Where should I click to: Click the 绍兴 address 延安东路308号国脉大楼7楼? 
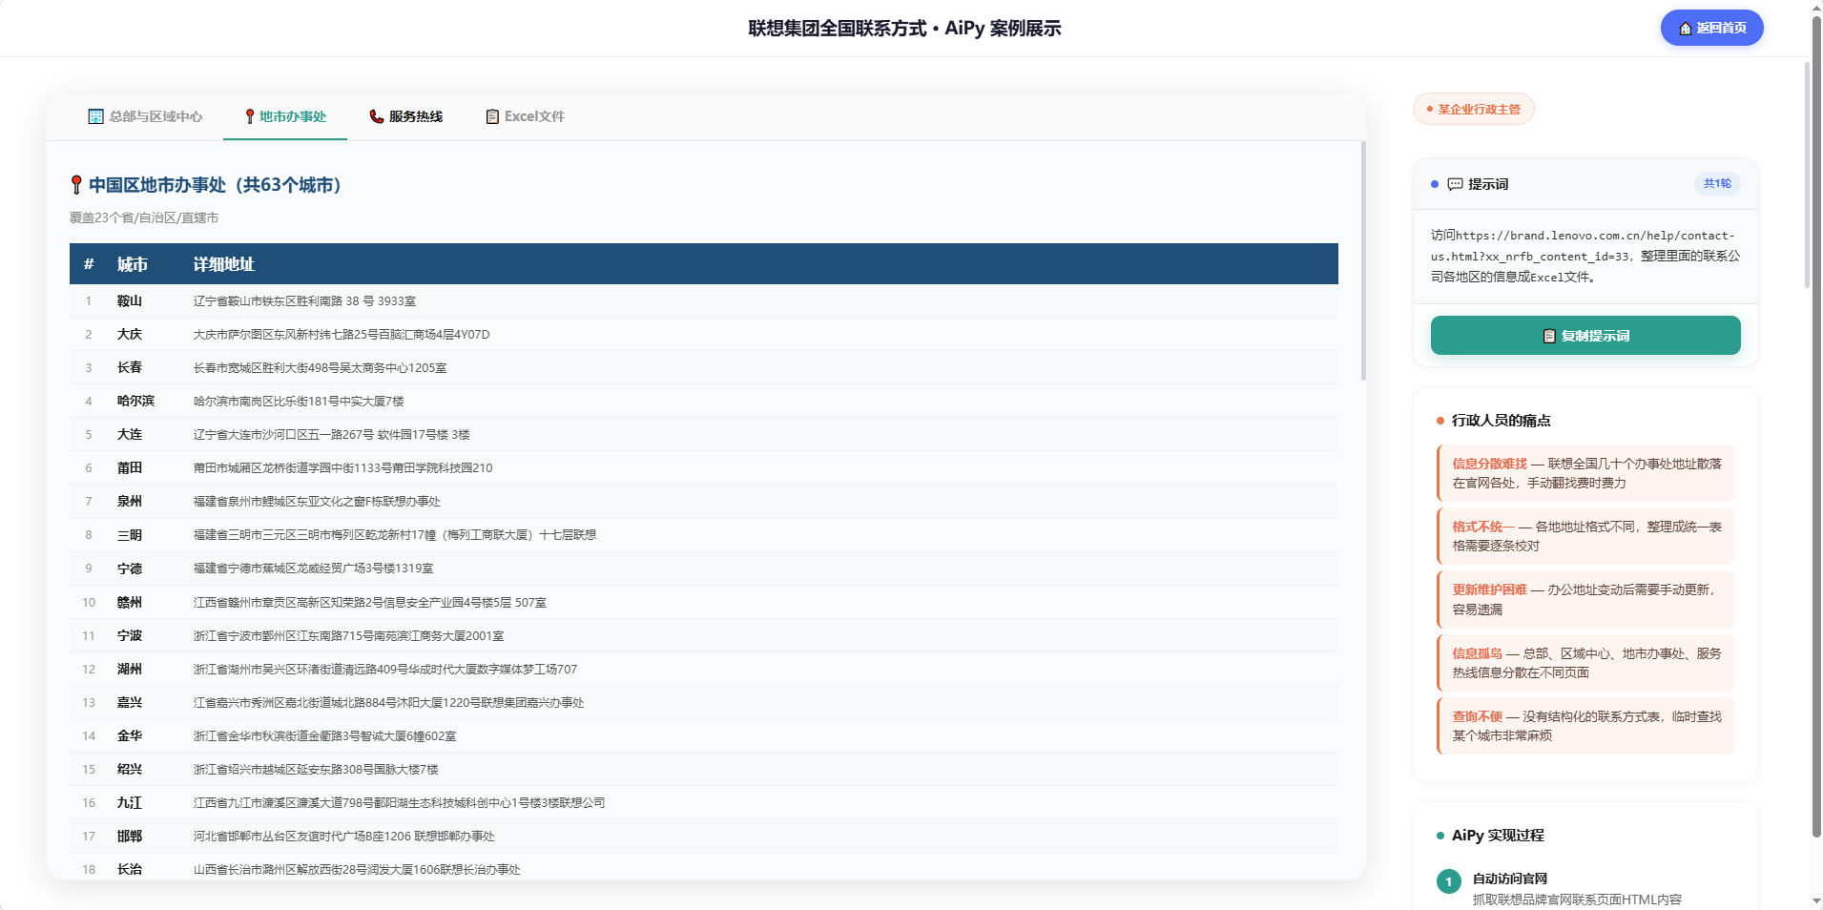(316, 769)
